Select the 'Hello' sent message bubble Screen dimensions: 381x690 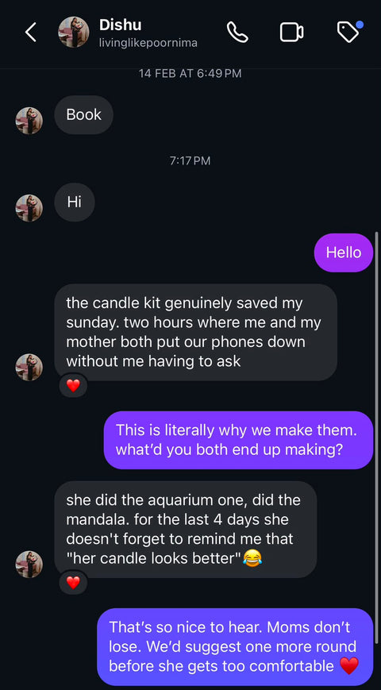pyautogui.click(x=344, y=252)
